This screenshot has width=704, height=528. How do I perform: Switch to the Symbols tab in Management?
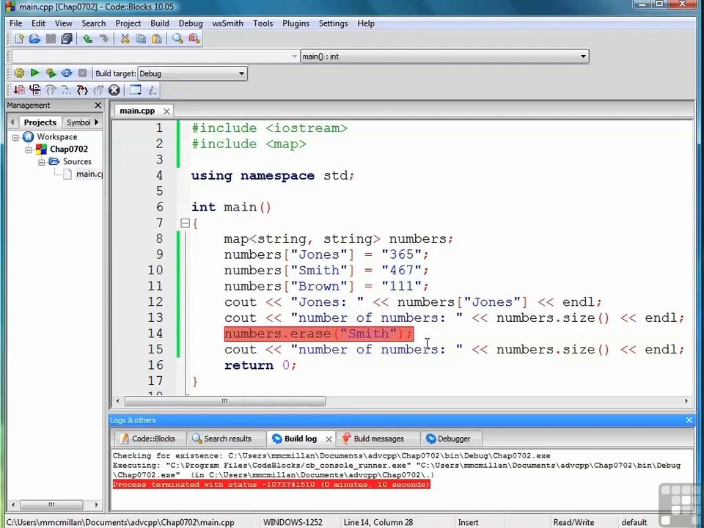(78, 122)
